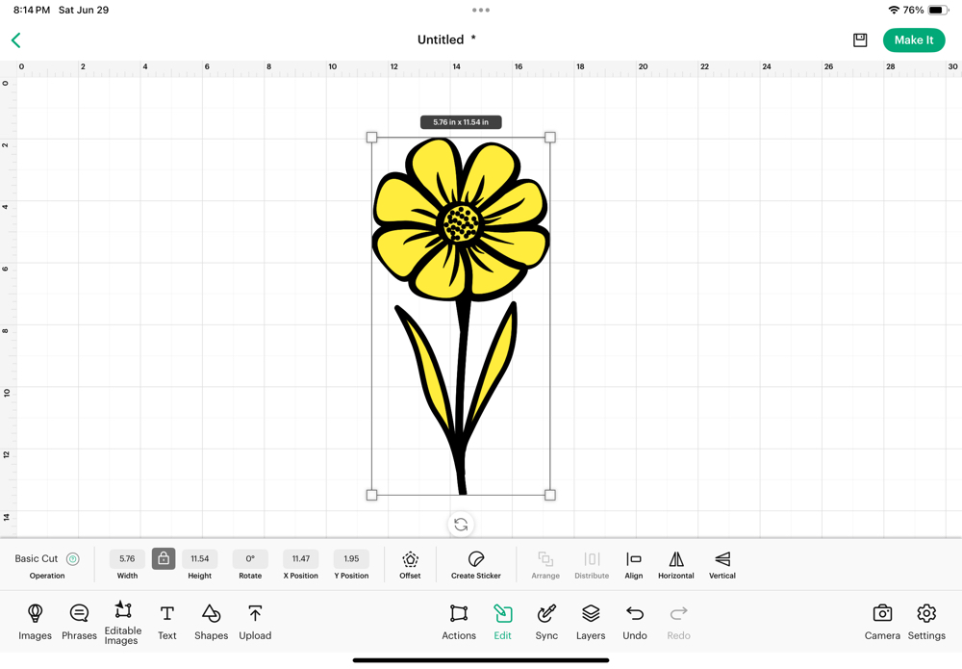Image resolution: width=962 pixels, height=669 pixels.
Task: Open Settings gear
Action: [926, 623]
